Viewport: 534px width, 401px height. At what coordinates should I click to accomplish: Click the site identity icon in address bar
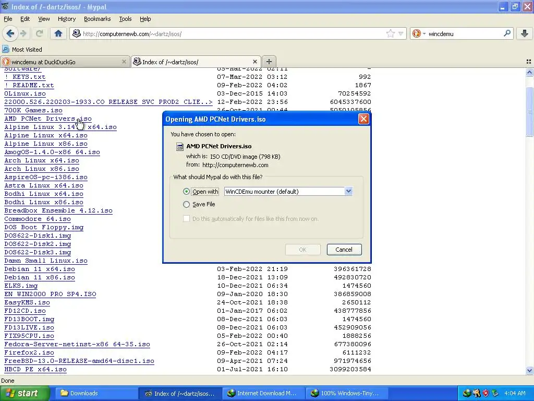(77, 33)
